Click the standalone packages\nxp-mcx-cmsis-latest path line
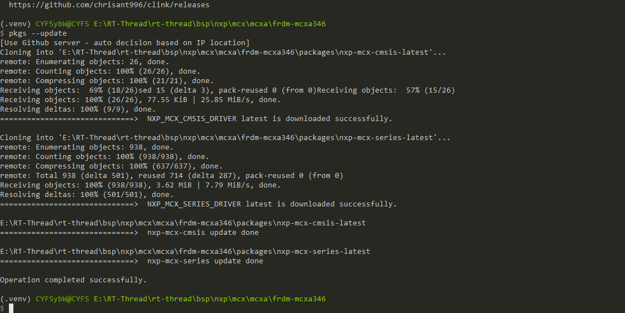Screen dimensions: 625x313 183,223
